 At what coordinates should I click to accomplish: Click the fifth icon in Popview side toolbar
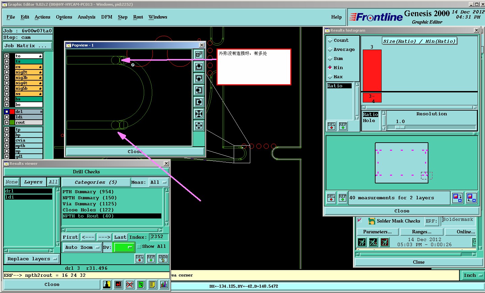tap(199, 102)
